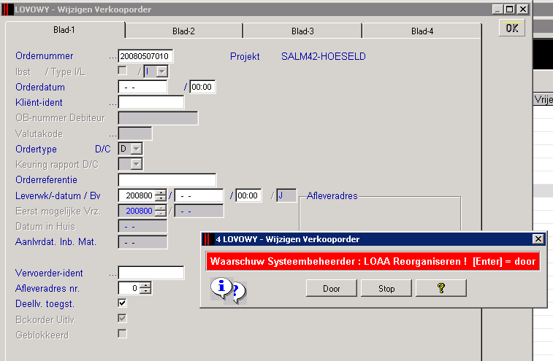
Task: Click the Afleveradres nr. spinner arrows
Action: 145,288
